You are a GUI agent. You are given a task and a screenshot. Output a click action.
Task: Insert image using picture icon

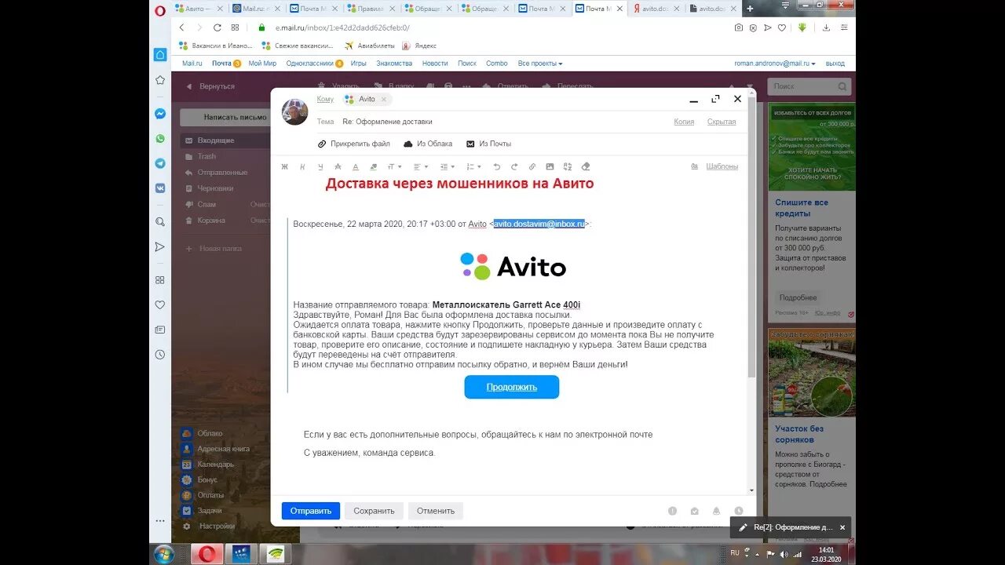click(550, 166)
